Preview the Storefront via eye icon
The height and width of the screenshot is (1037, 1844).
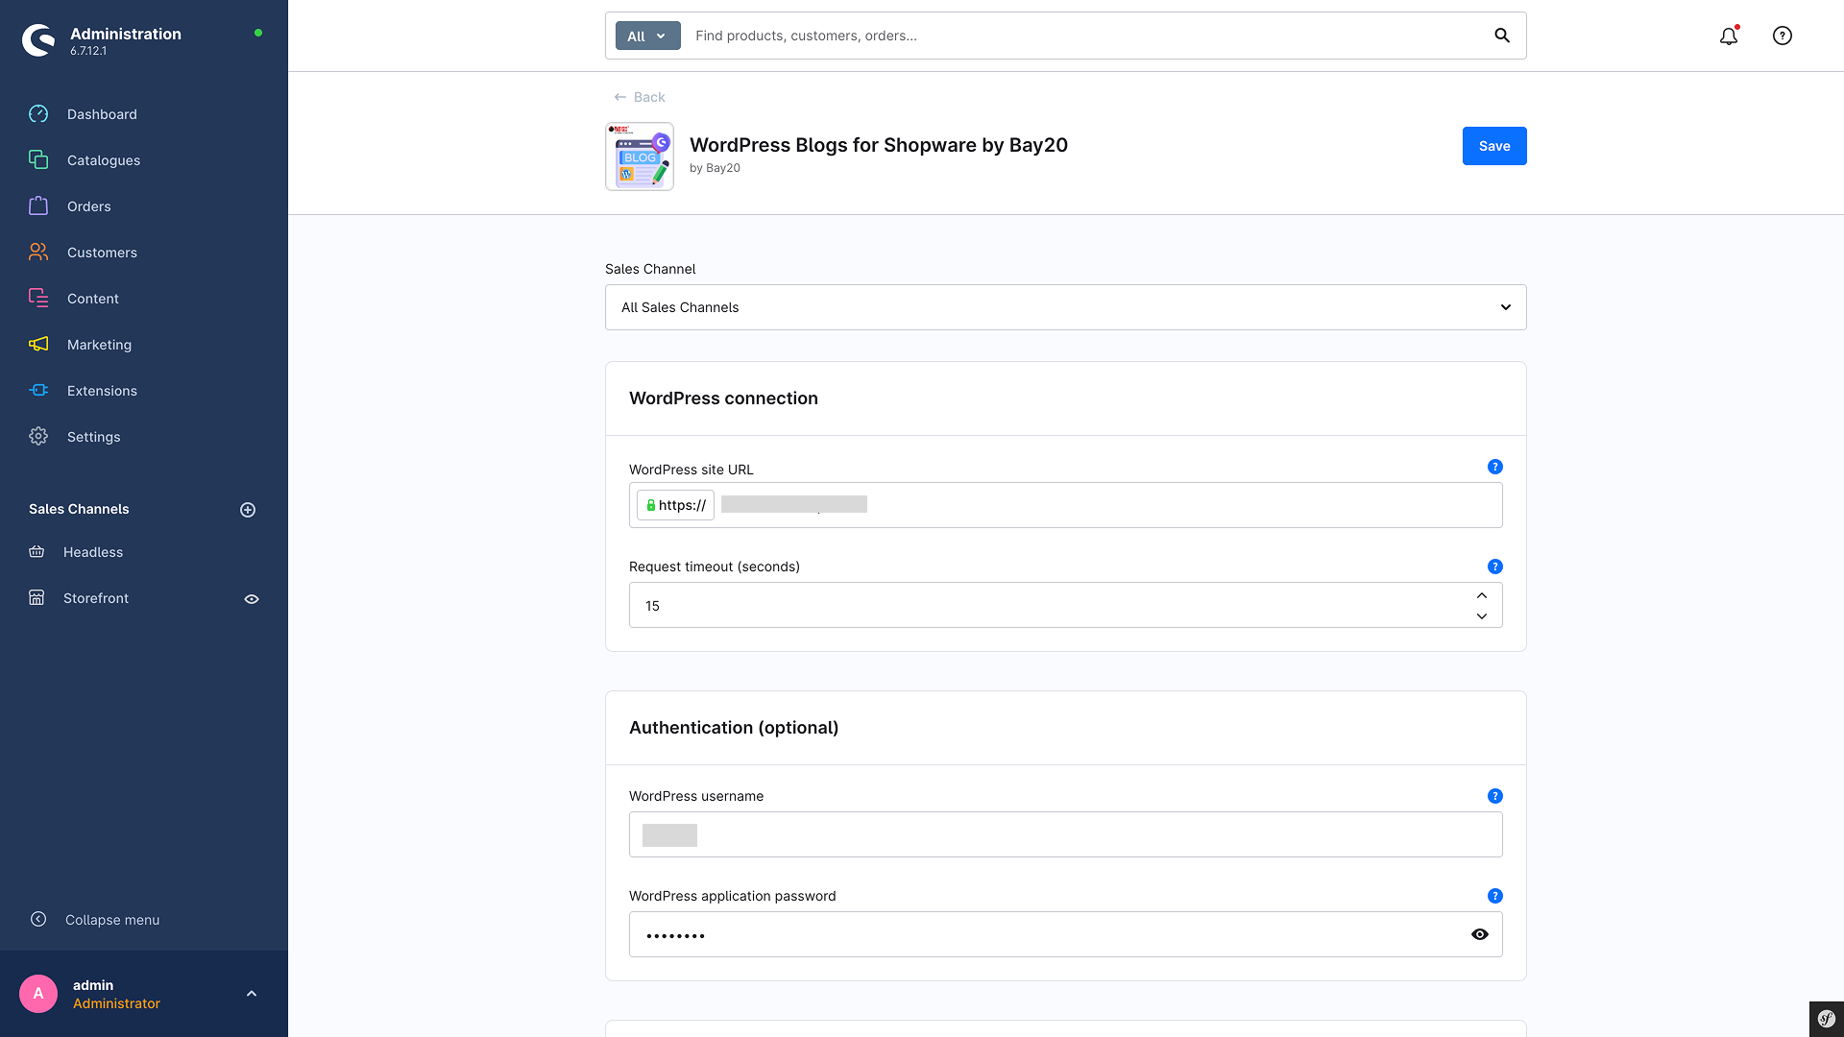252,599
